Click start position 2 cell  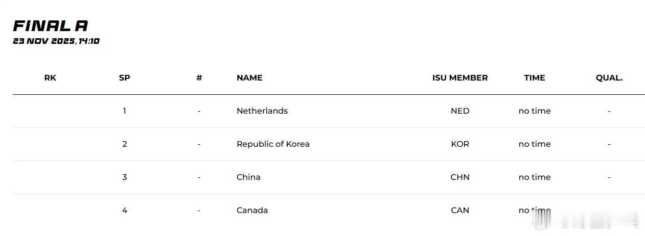click(124, 144)
